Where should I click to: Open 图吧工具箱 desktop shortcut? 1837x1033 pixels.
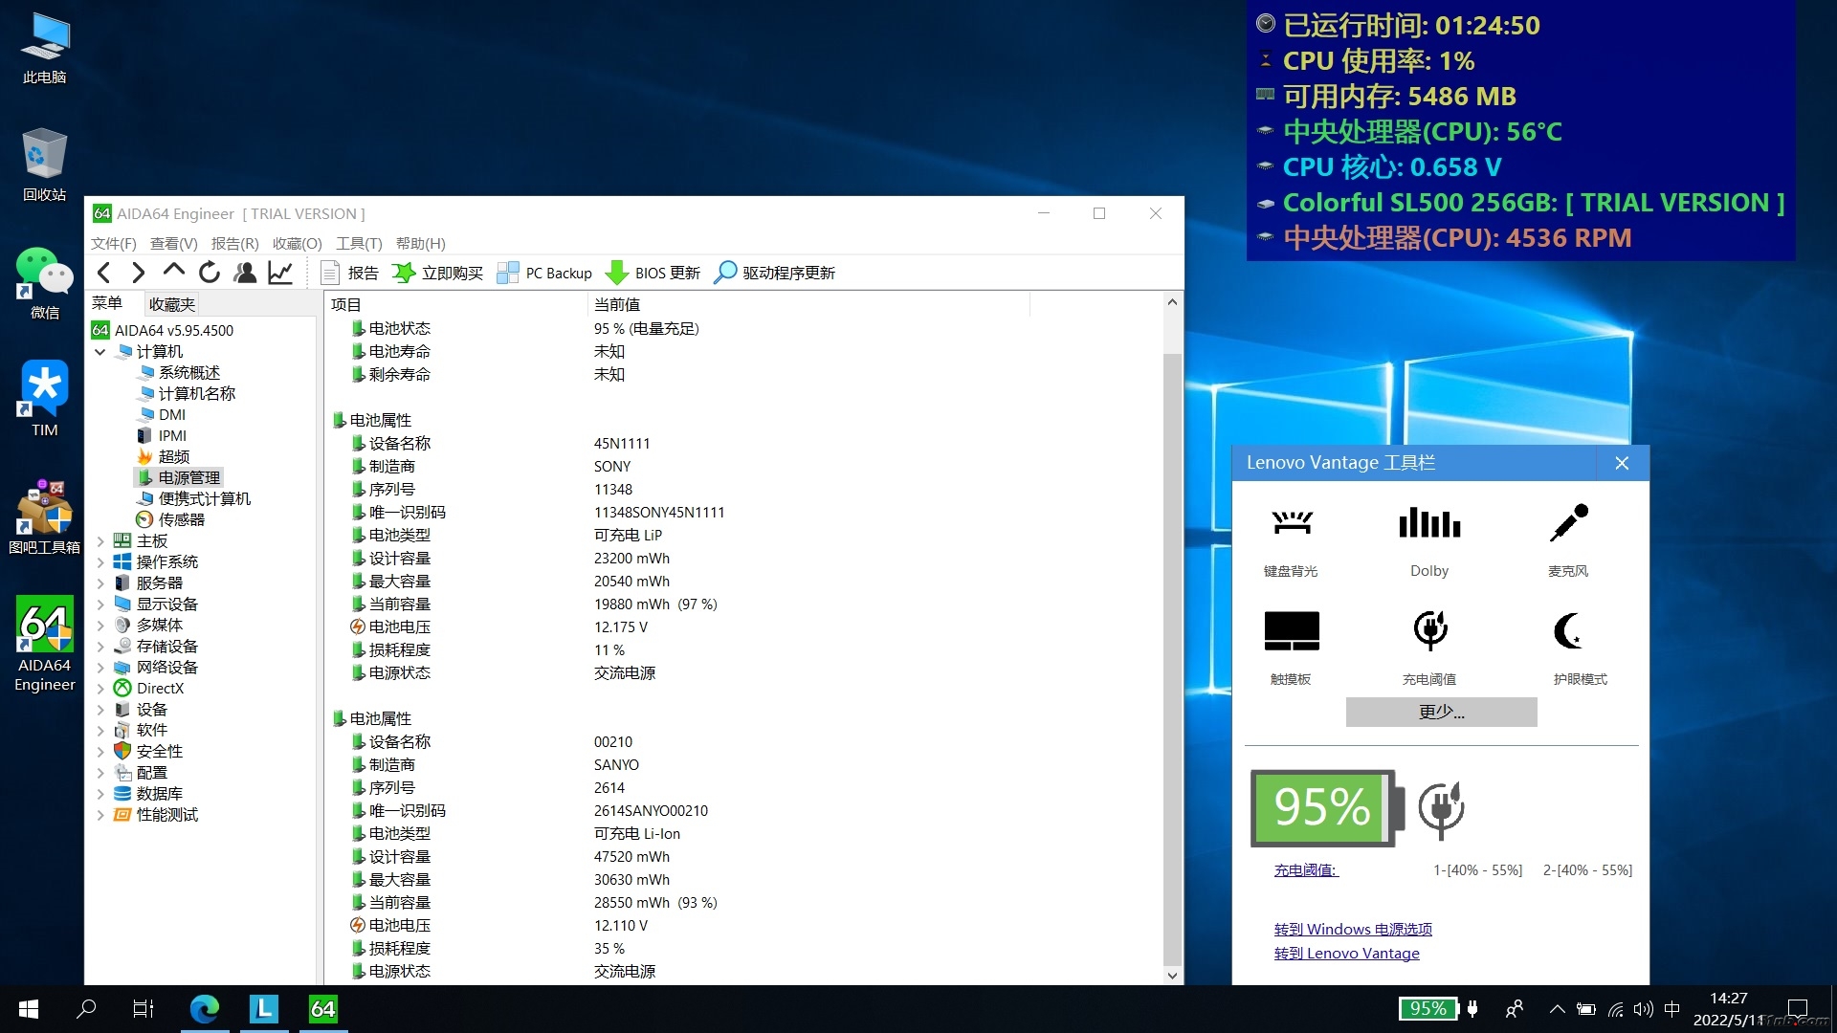[x=44, y=517]
